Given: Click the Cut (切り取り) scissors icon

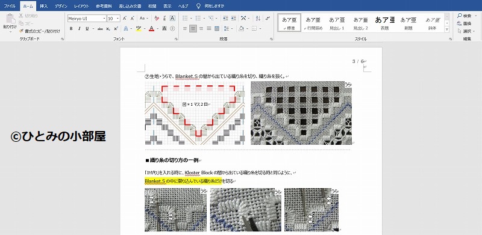Looking at the screenshot, I should [21, 16].
